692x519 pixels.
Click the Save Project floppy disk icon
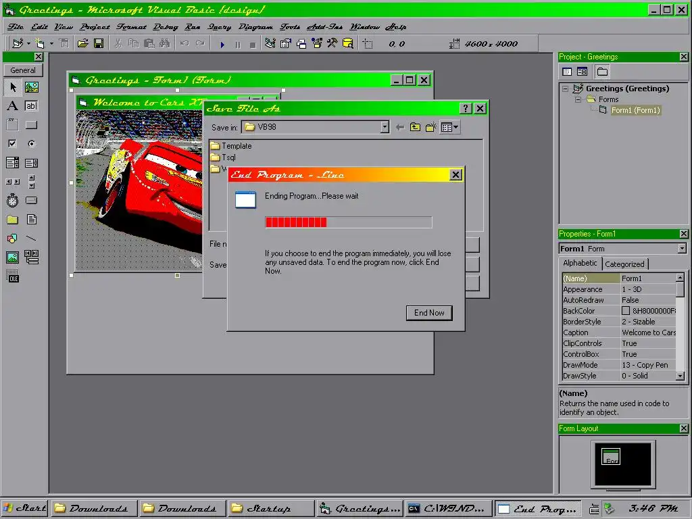tap(99, 43)
